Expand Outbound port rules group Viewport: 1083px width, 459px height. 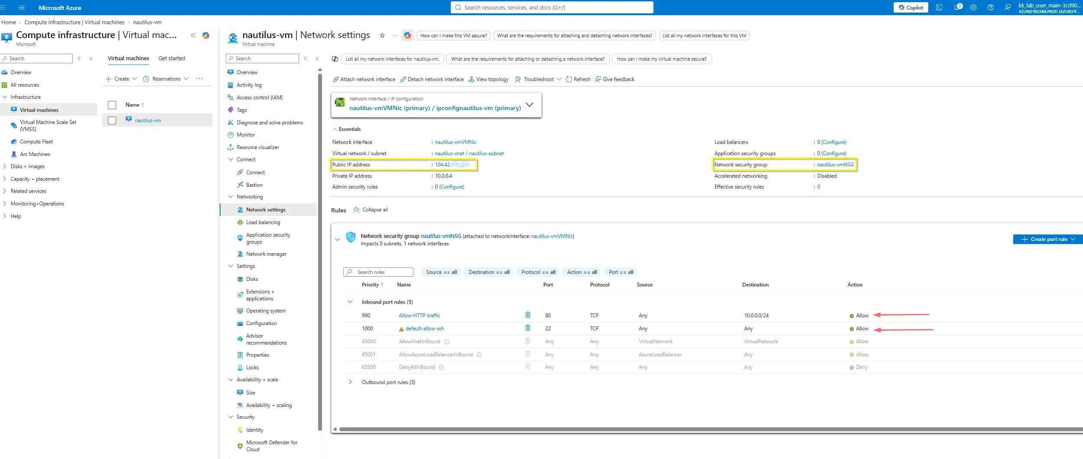350,382
